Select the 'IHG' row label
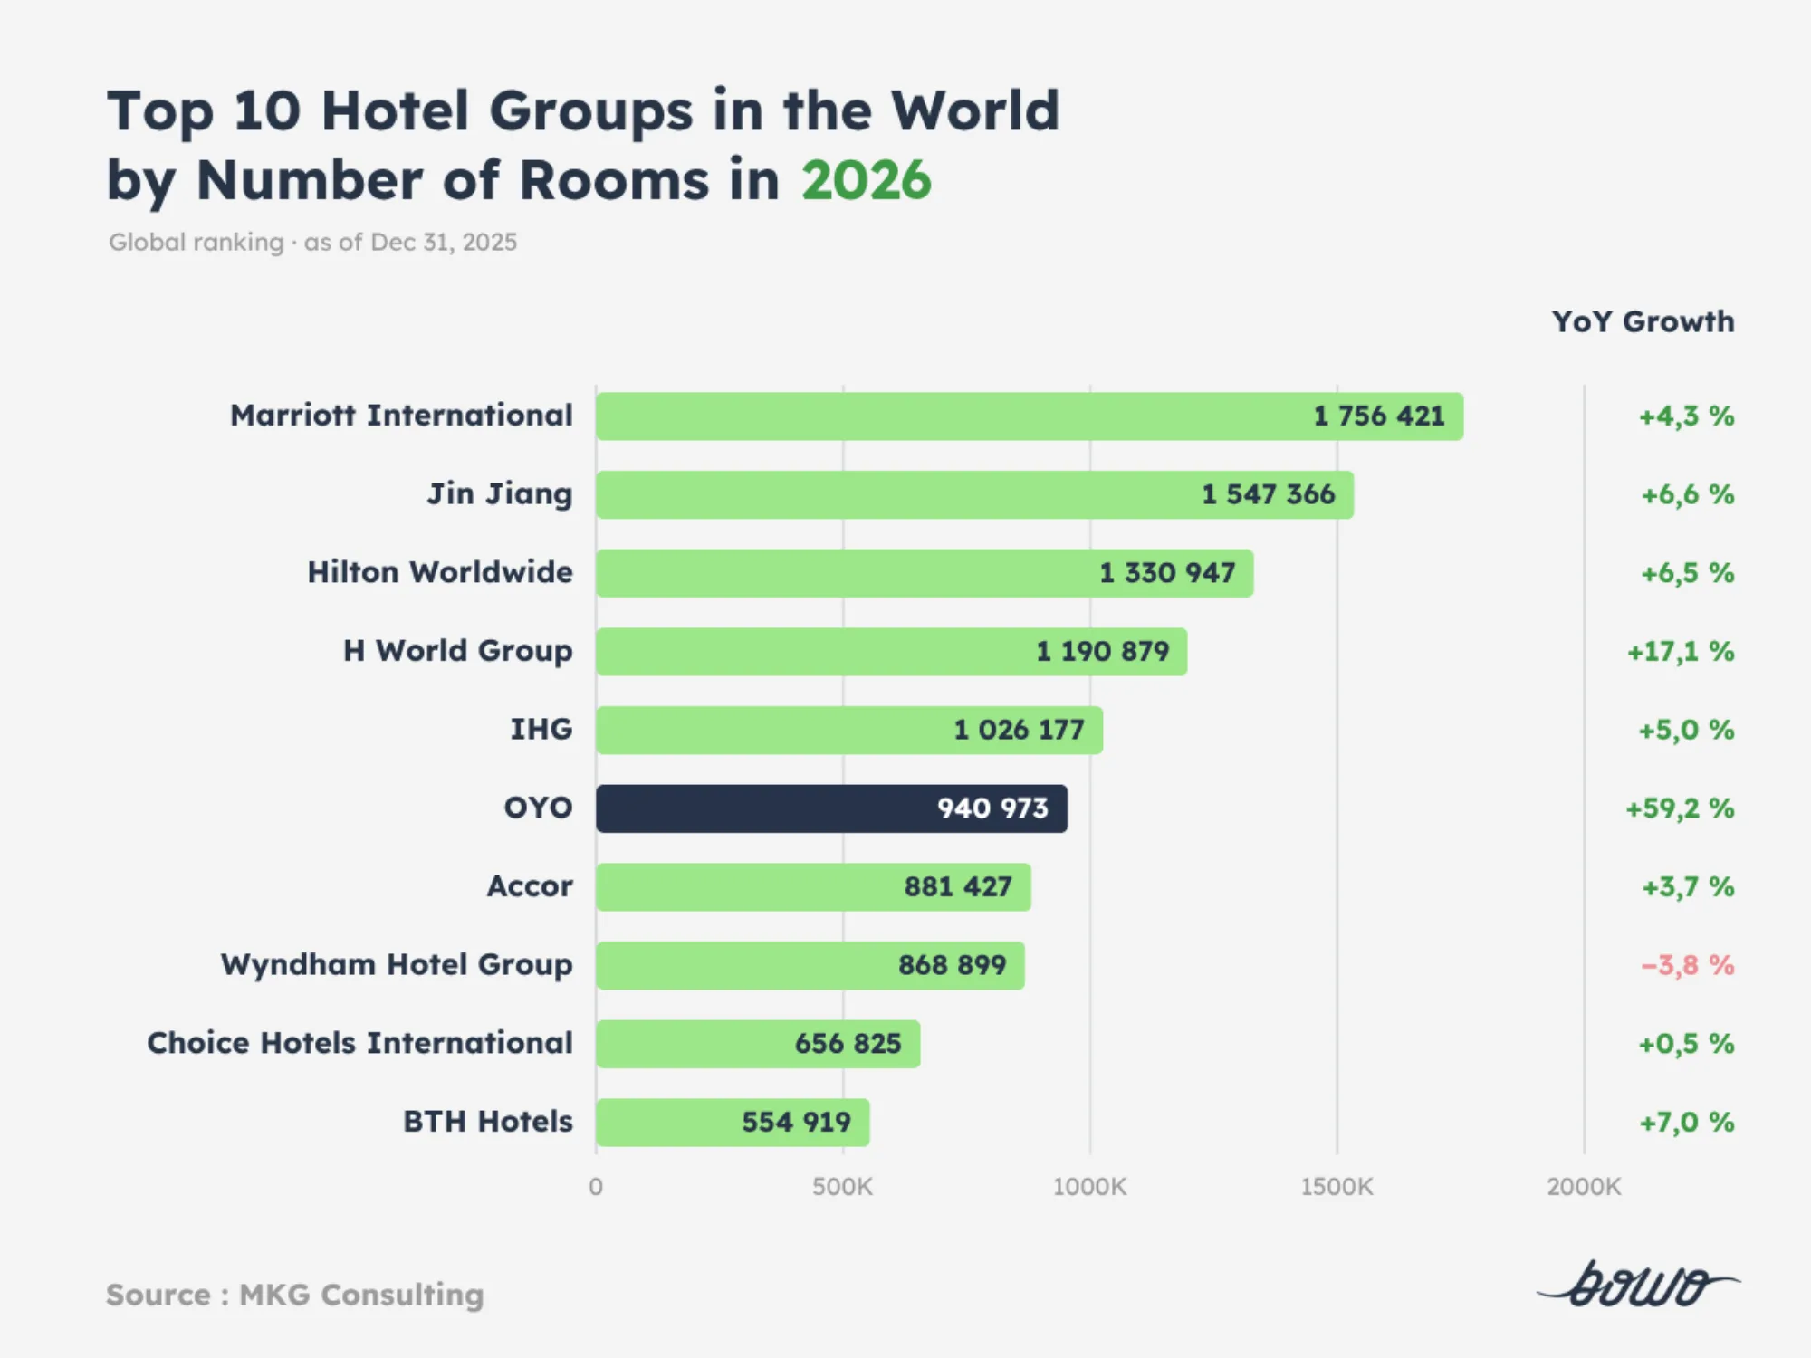The height and width of the screenshot is (1358, 1811). pos(541,729)
